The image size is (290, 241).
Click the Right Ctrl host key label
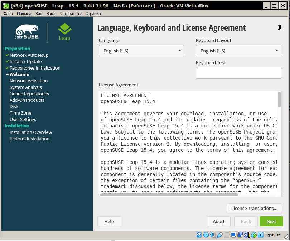click(x=272, y=235)
